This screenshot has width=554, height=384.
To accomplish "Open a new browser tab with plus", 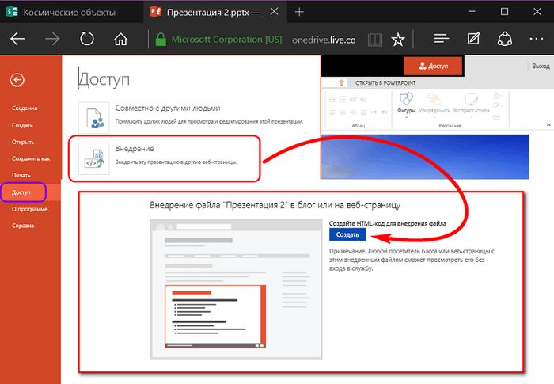I will point(299,13).
